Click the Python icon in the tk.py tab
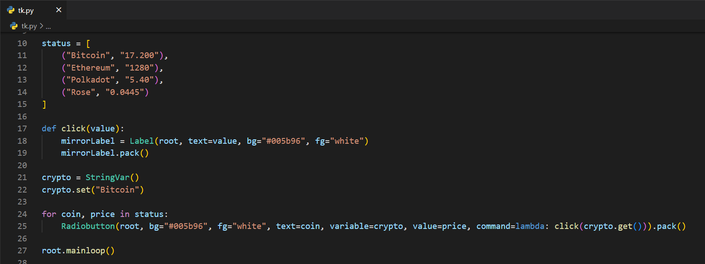This screenshot has width=705, height=264. pos(11,10)
